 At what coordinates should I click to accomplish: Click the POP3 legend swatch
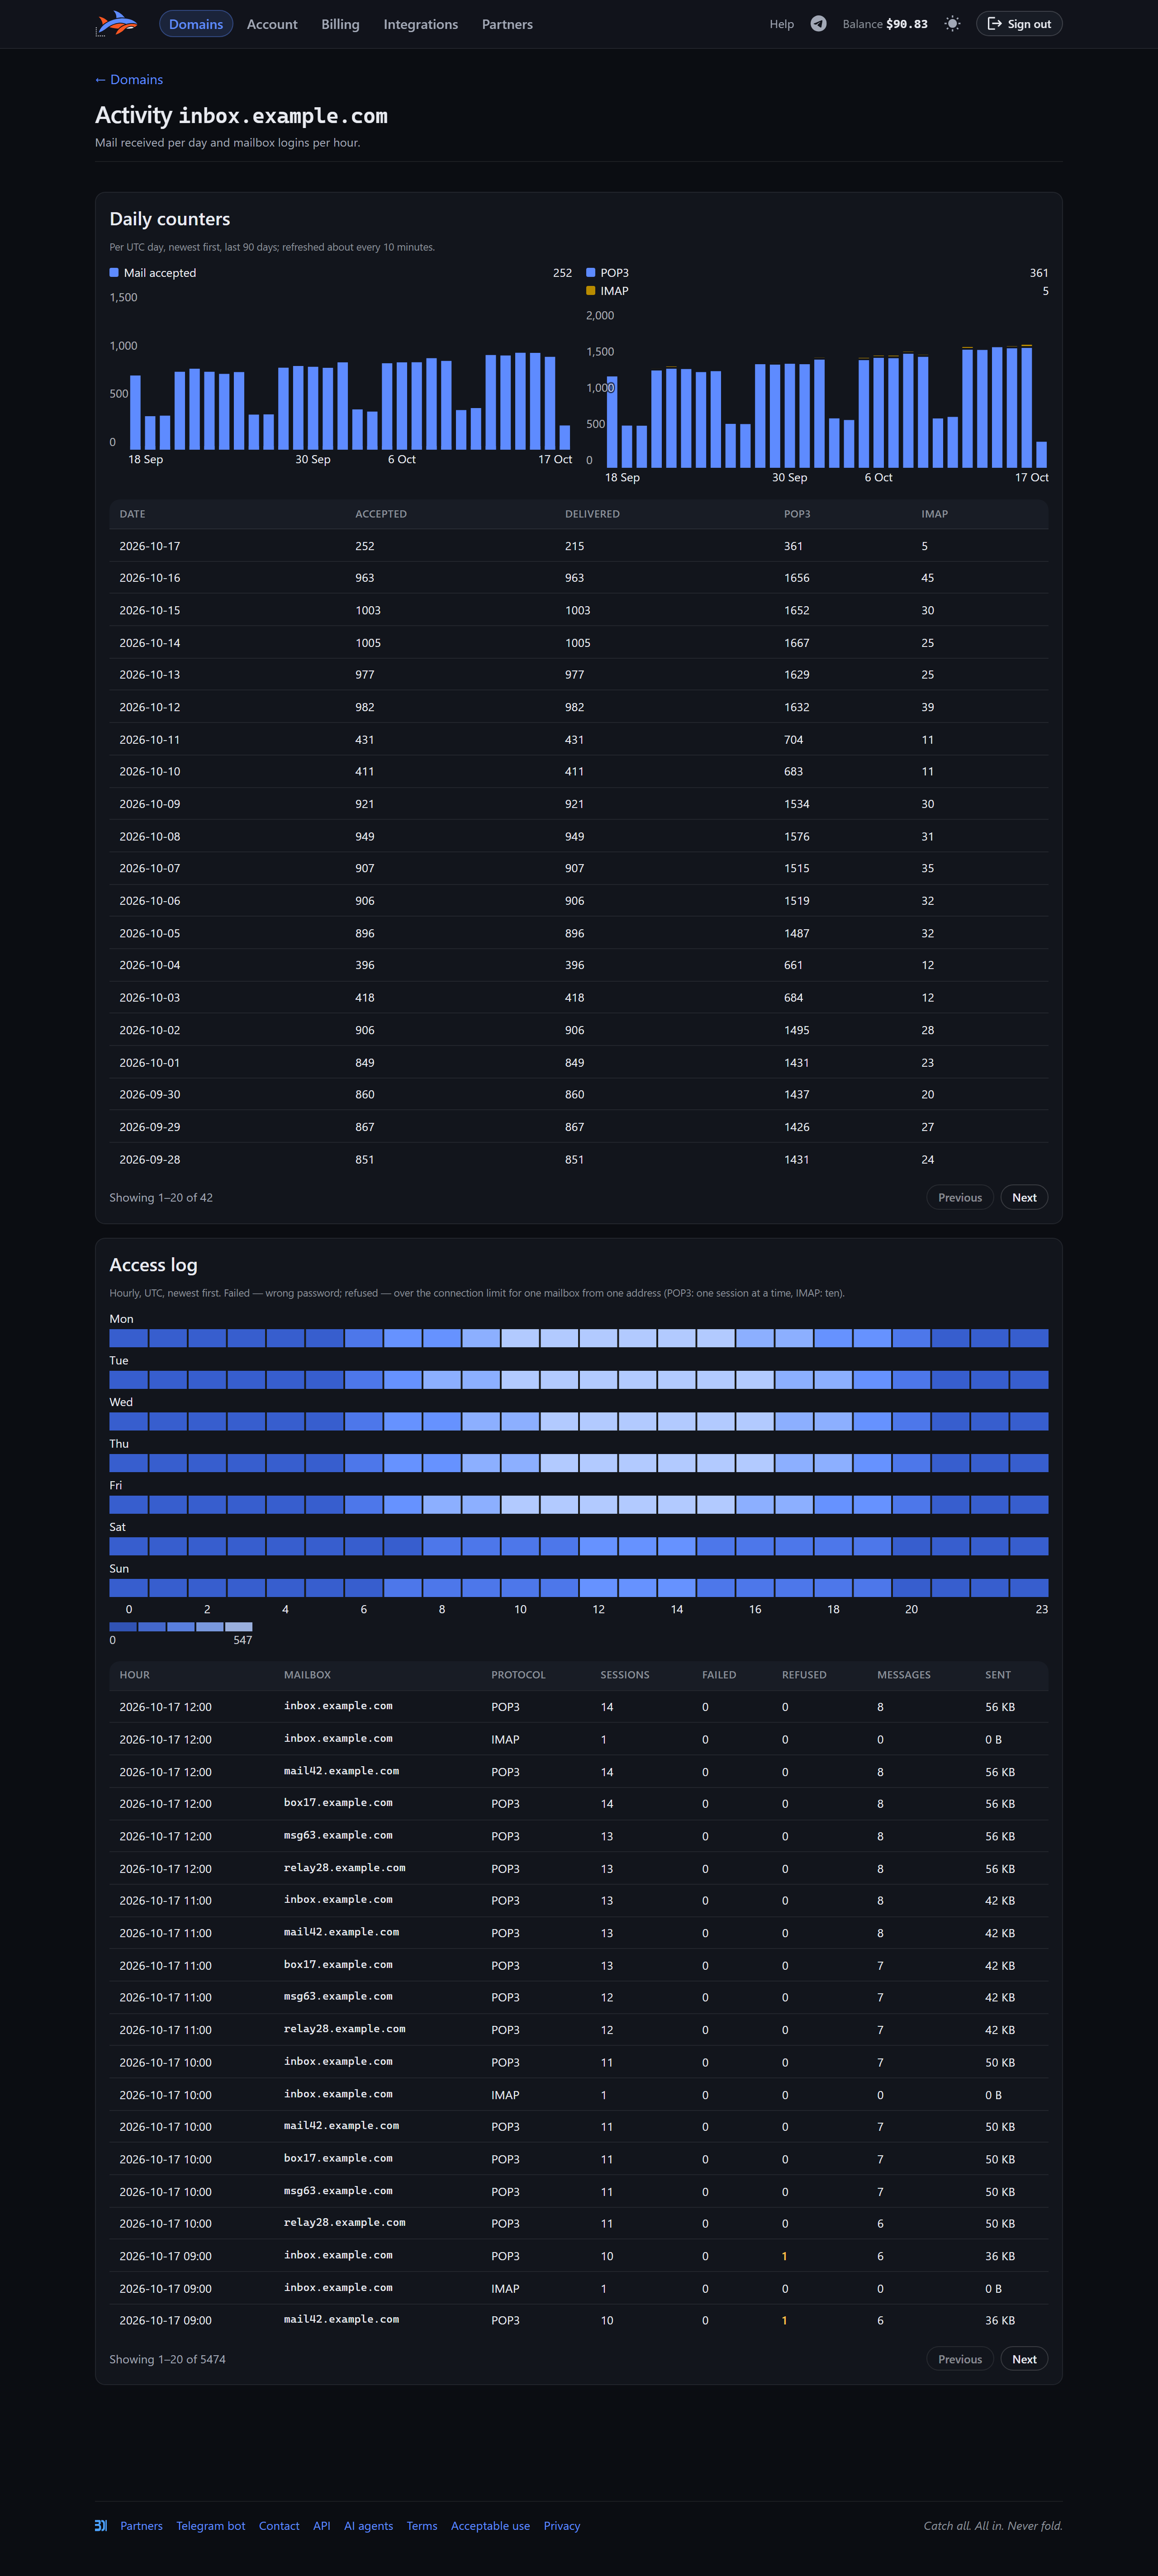[x=591, y=272]
